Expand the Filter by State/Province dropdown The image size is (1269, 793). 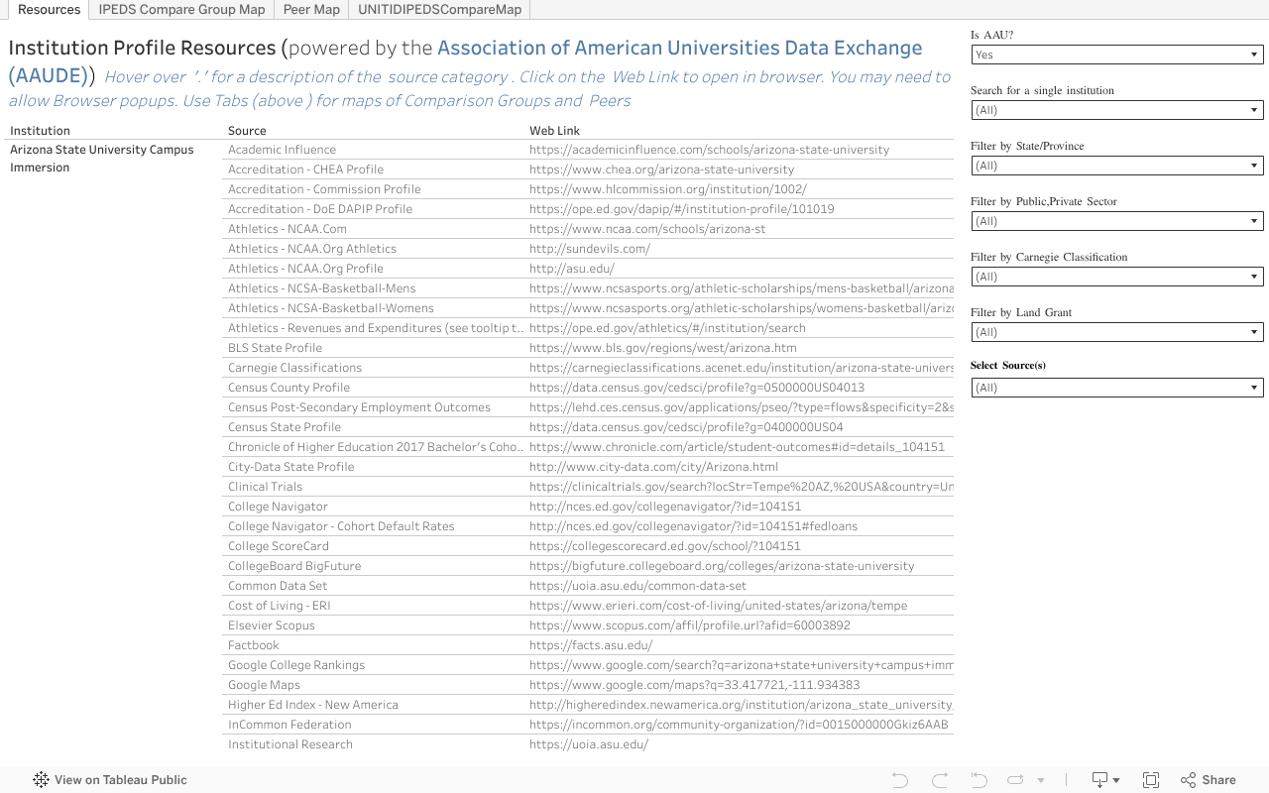1117,166
